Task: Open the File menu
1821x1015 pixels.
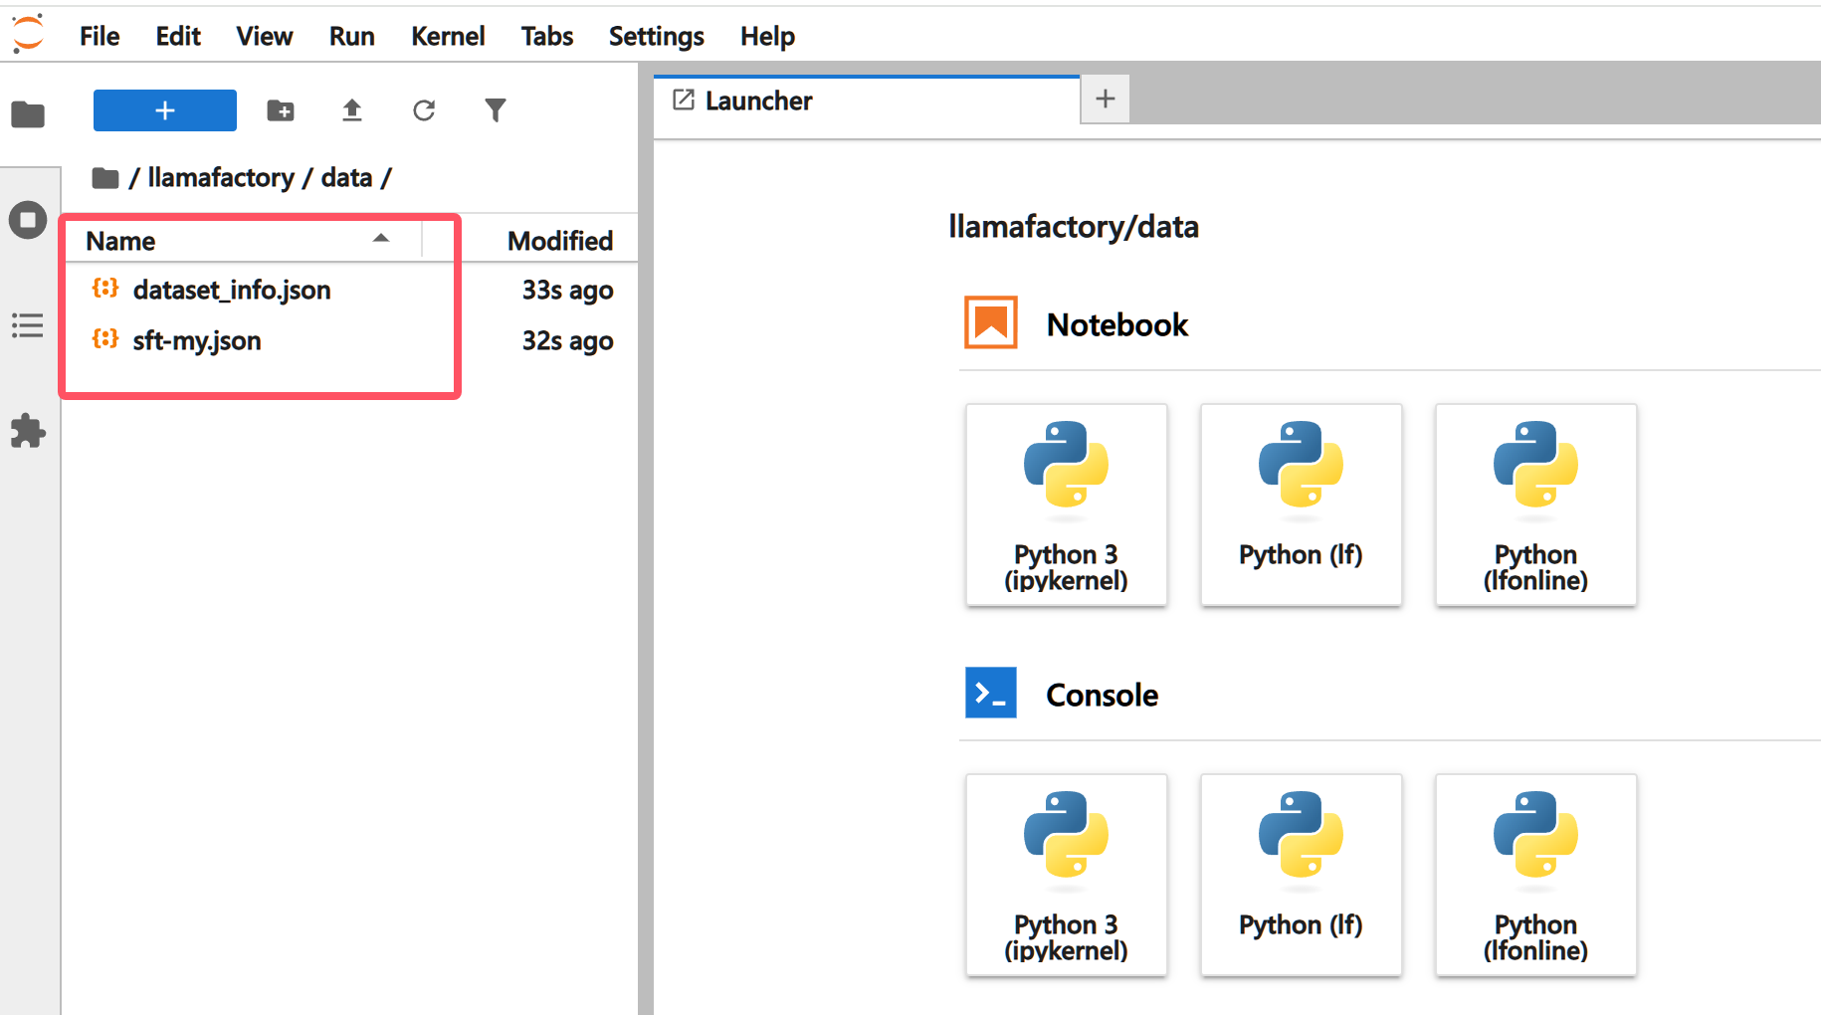Action: click(x=100, y=37)
